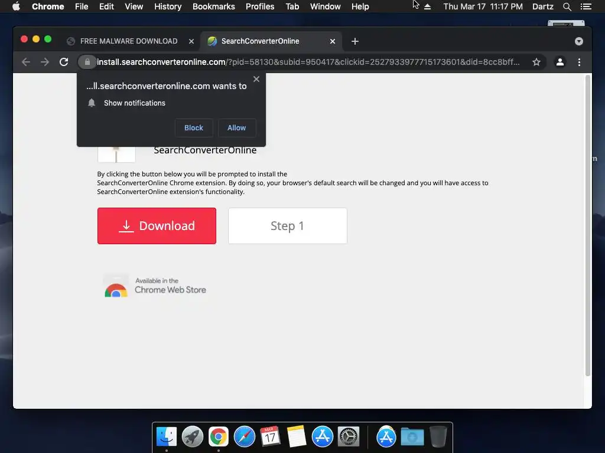The image size is (605, 453).
Task: Open the Chrome application menu
Action: click(x=48, y=6)
